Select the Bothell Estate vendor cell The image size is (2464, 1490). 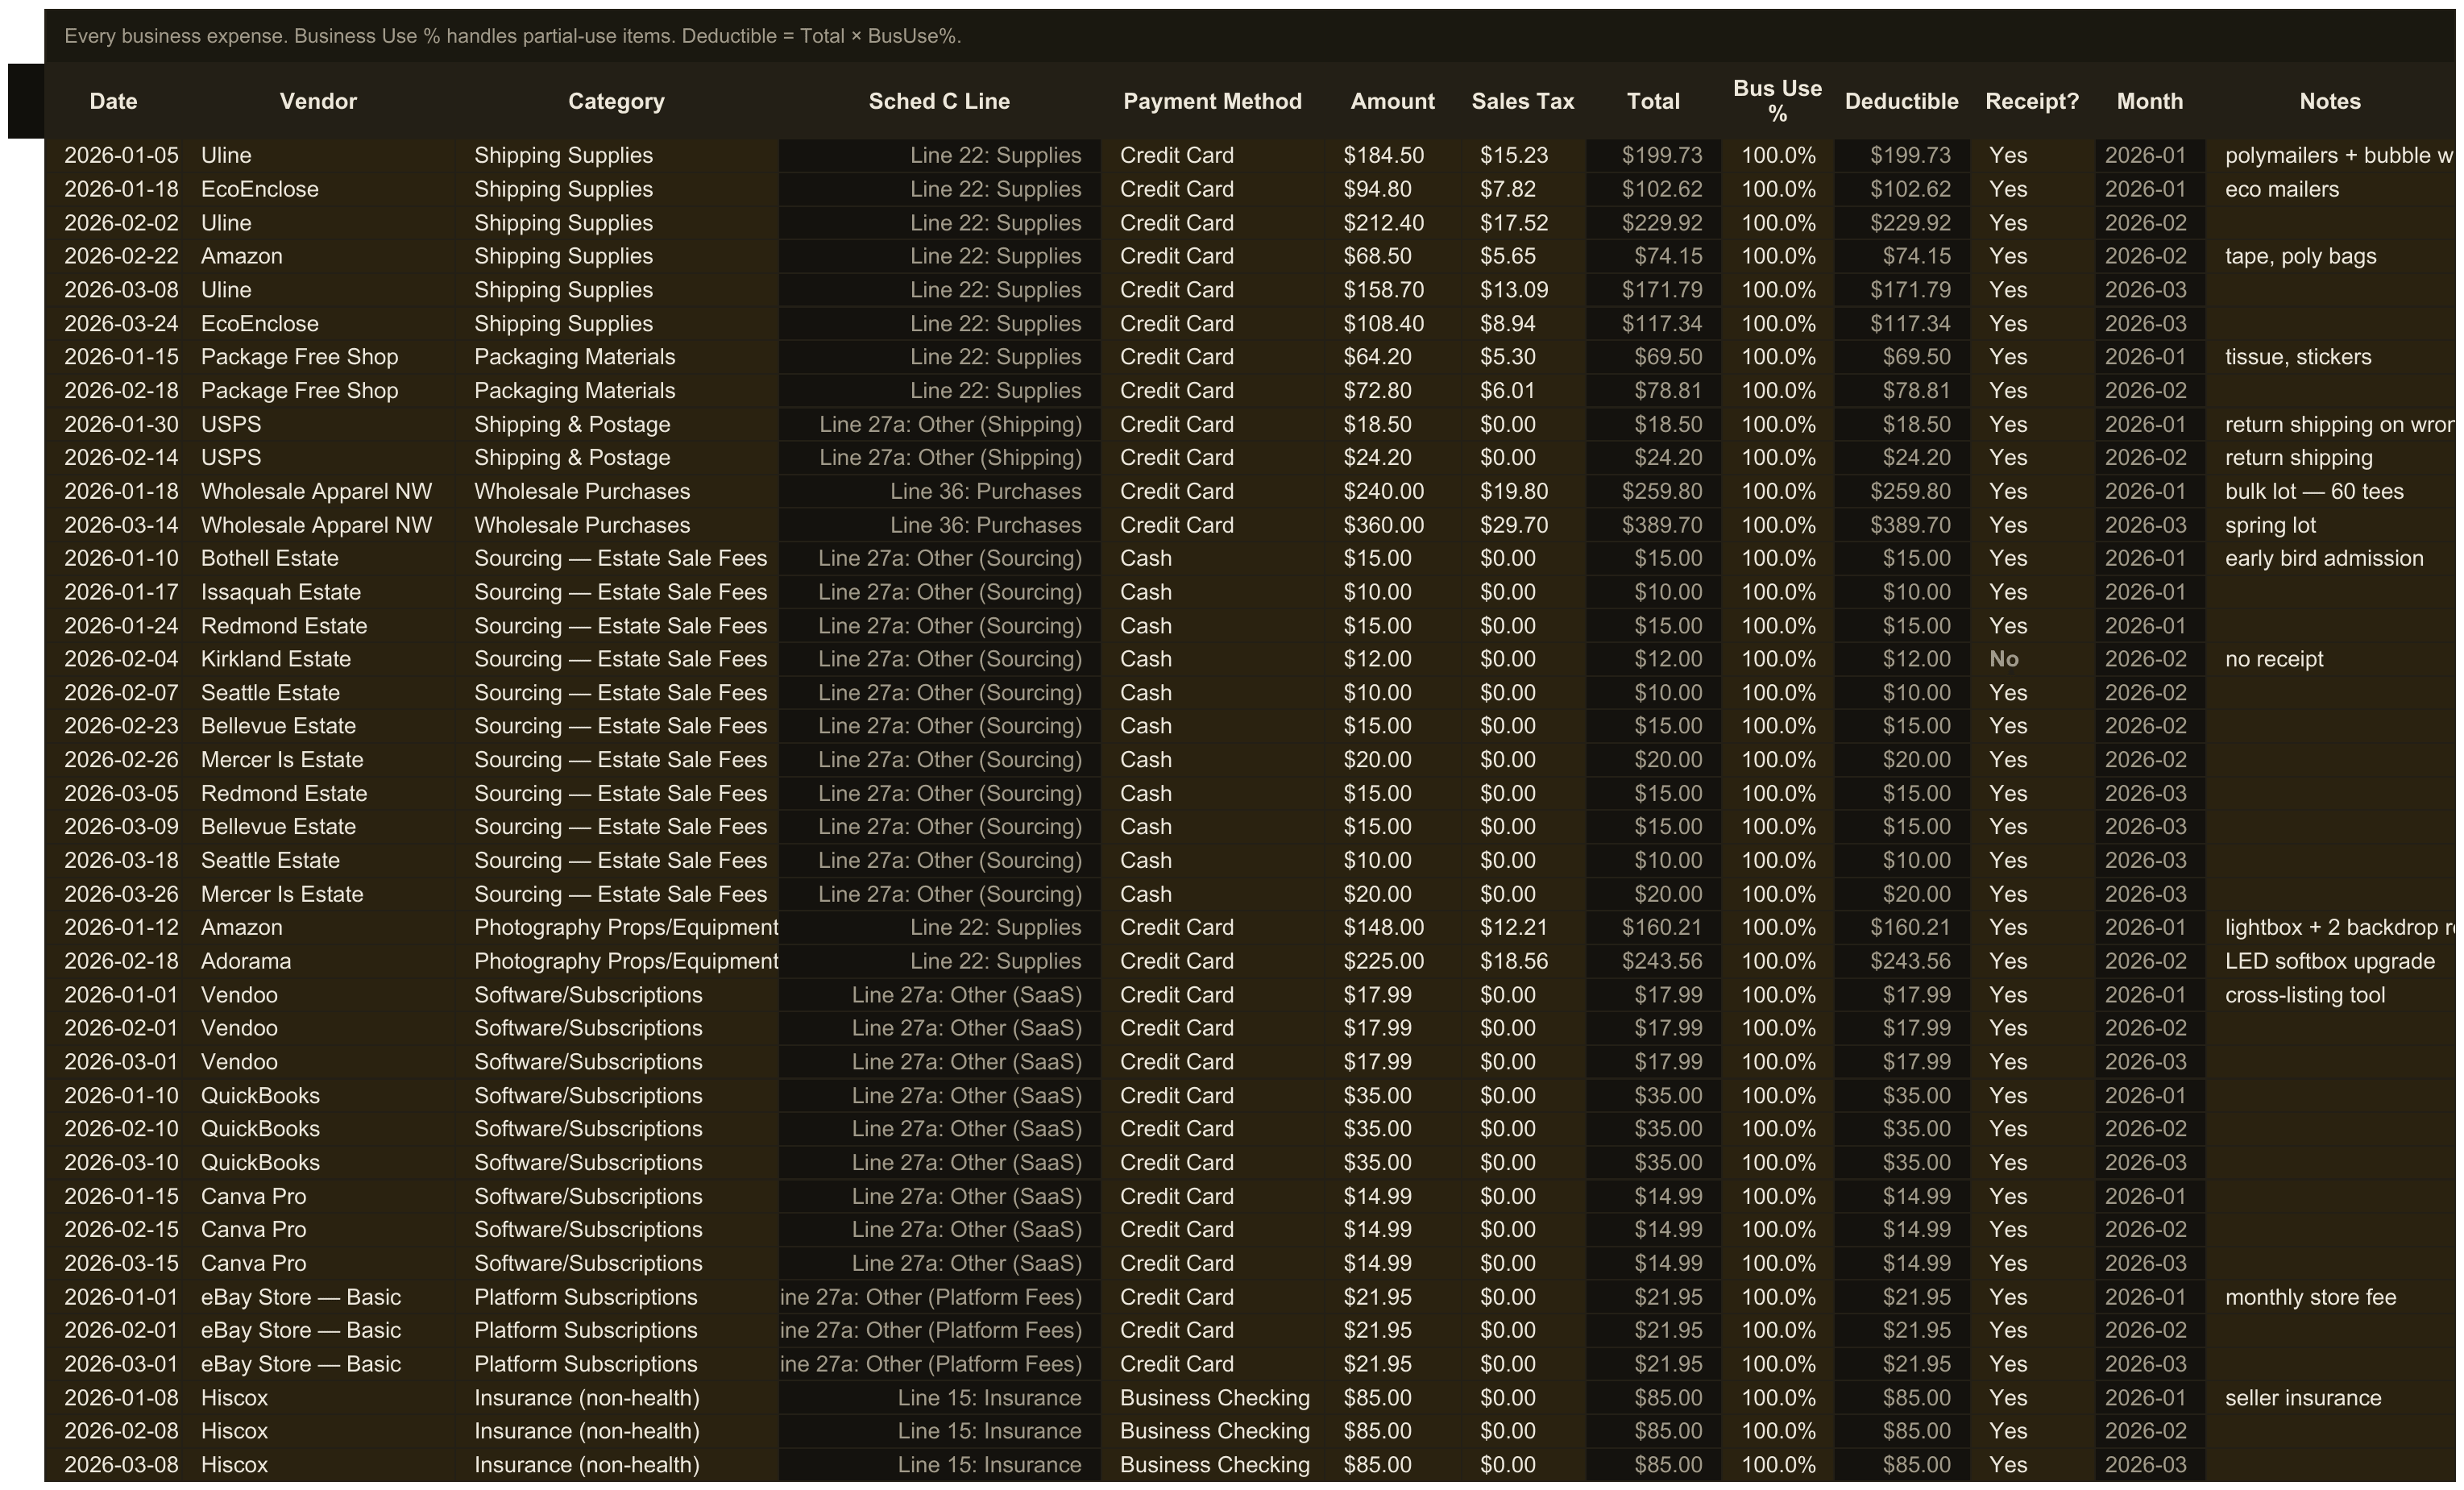click(x=318, y=558)
